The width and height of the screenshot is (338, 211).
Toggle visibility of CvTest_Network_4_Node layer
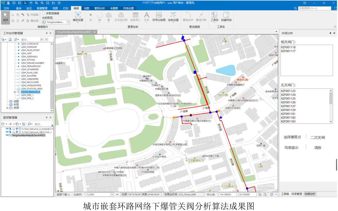[7, 129]
